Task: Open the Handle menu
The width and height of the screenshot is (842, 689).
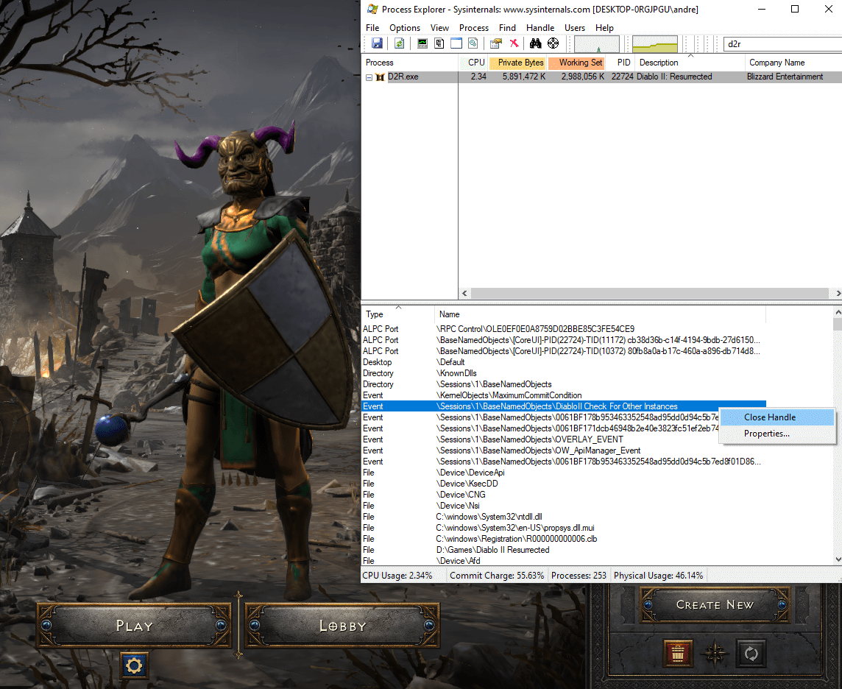Action: coord(540,27)
